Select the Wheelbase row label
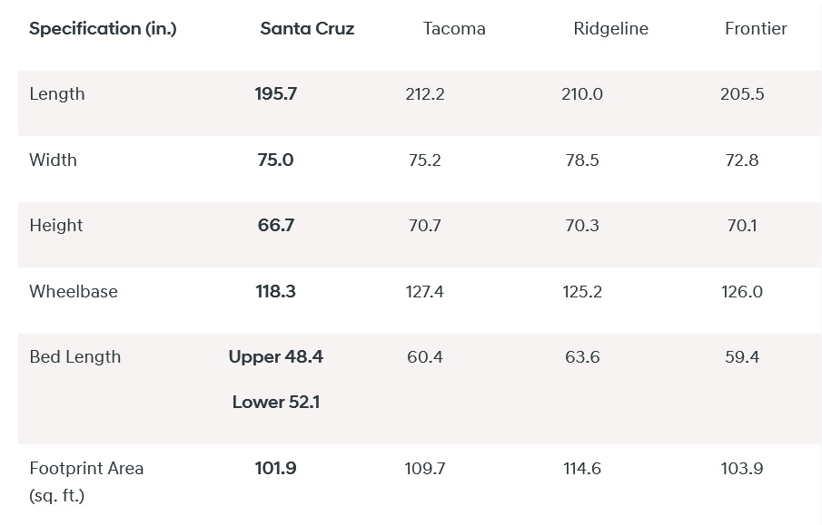Image resolution: width=822 pixels, height=525 pixels. pos(73,292)
